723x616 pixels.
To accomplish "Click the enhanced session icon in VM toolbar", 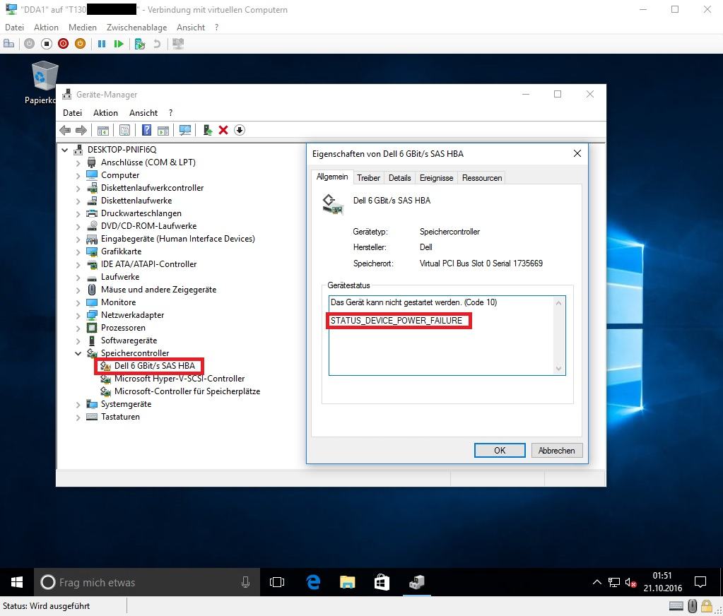I will point(178,44).
